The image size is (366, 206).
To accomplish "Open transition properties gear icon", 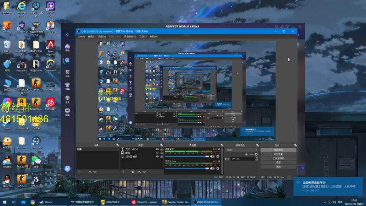I will (256, 154).
